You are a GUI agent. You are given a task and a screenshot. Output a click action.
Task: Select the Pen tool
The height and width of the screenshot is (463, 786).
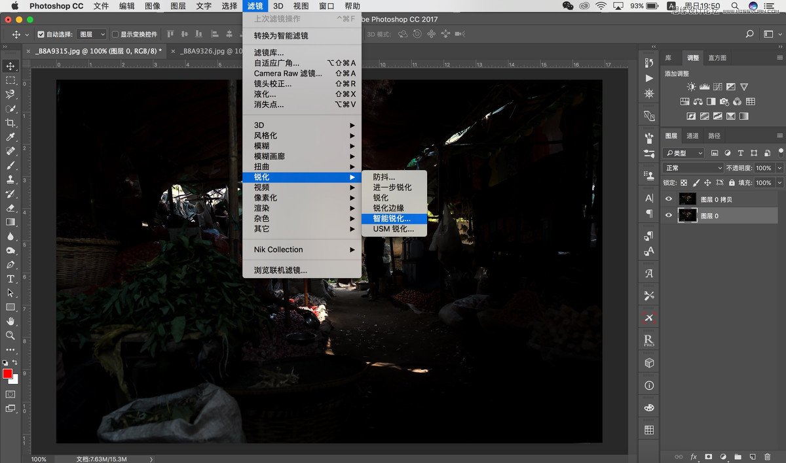(10, 265)
